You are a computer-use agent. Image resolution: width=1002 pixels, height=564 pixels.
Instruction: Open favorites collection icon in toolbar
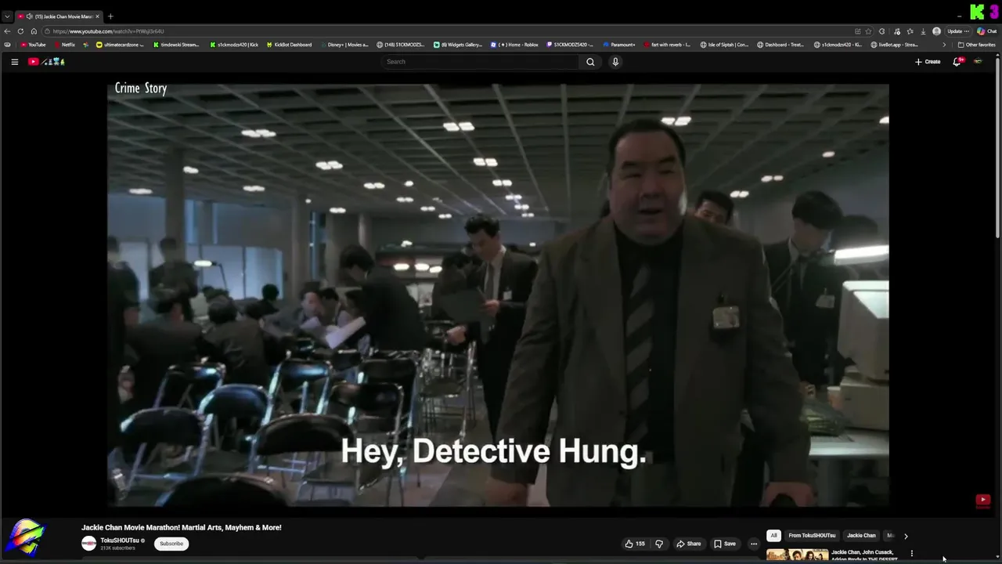coord(910,31)
